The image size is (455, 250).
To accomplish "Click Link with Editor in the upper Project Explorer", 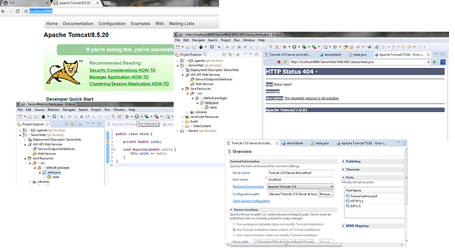I will click(x=230, y=55).
